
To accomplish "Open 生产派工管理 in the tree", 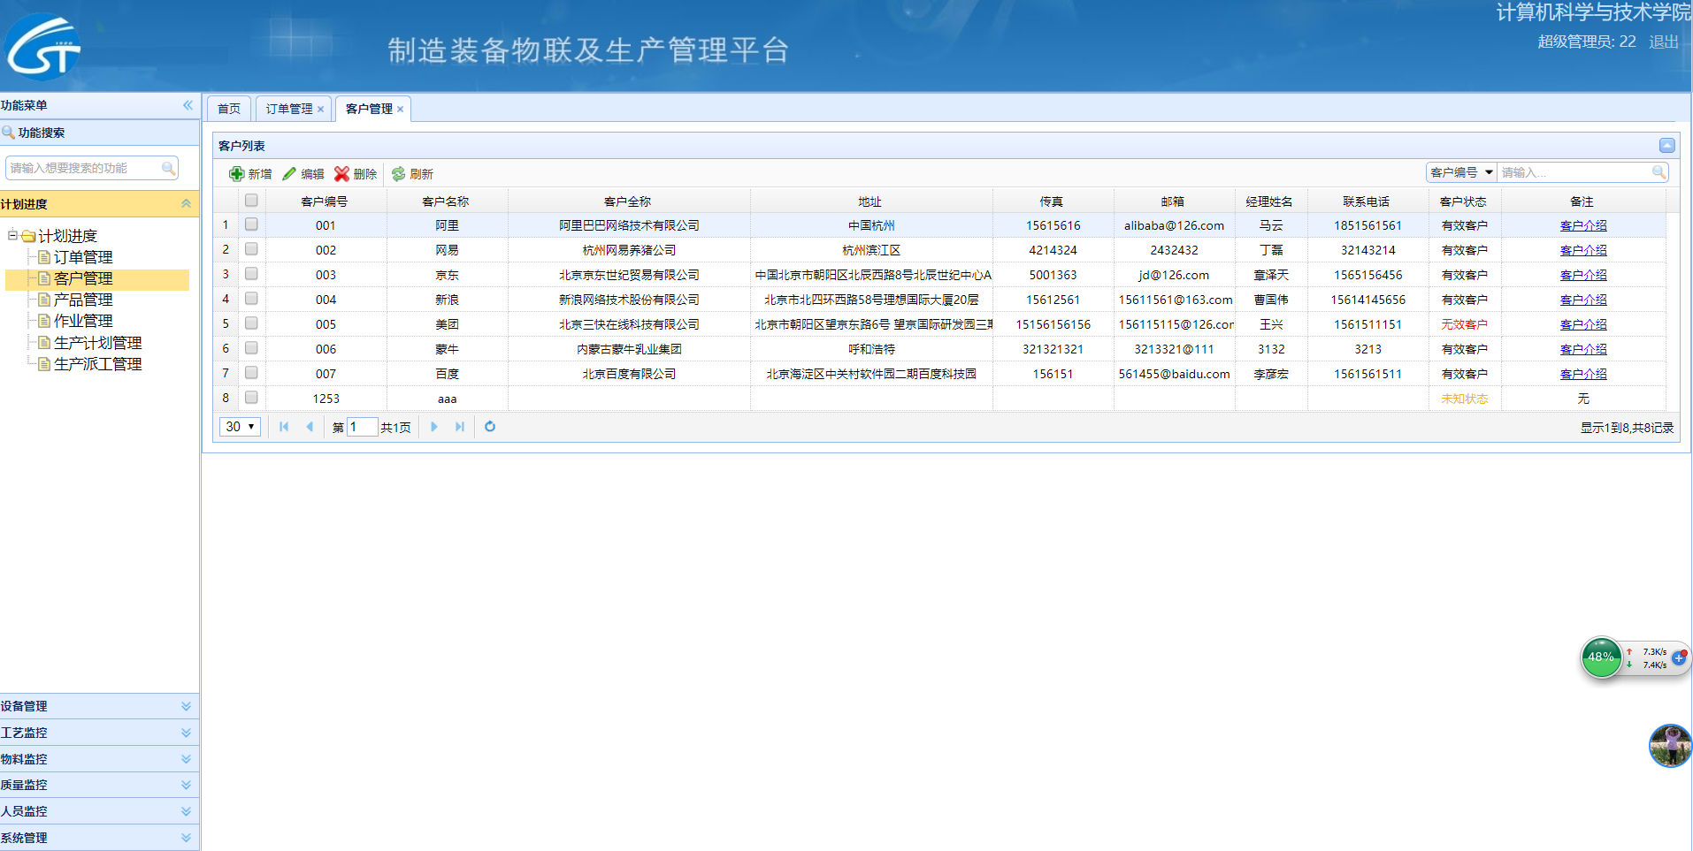I will tap(98, 364).
